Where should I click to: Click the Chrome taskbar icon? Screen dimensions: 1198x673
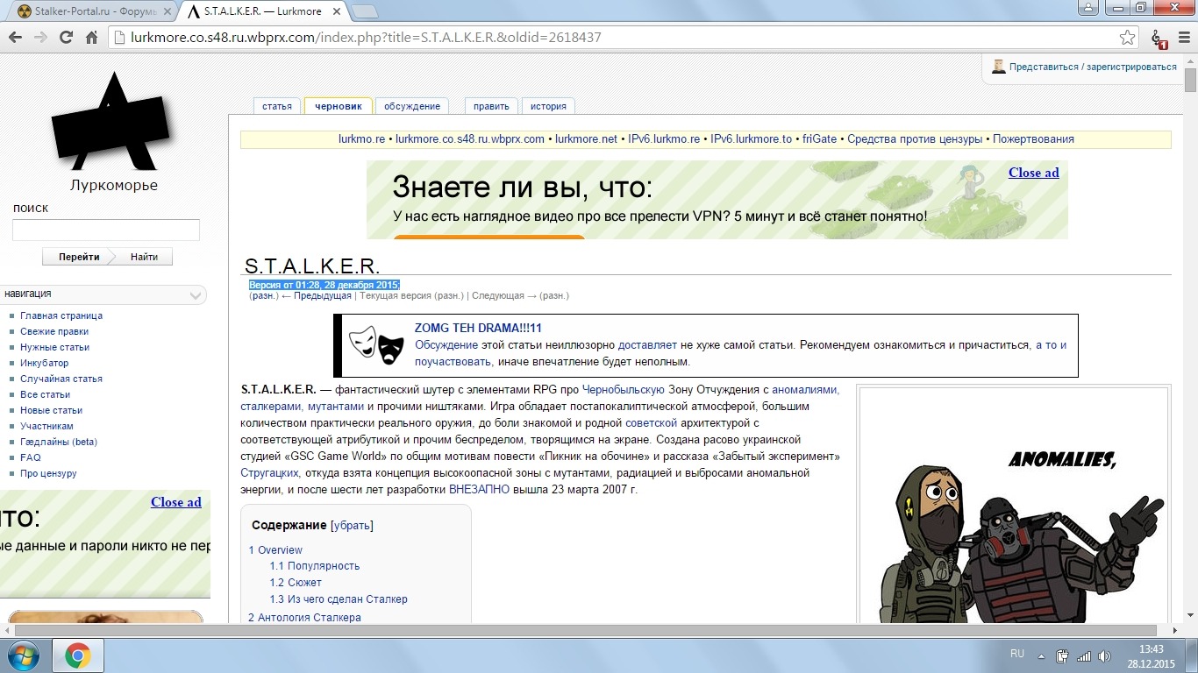(78, 655)
